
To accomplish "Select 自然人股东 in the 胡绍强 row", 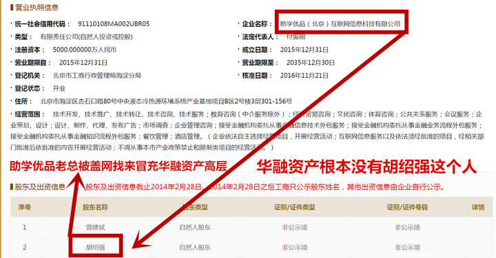I will pyautogui.click(x=195, y=247).
